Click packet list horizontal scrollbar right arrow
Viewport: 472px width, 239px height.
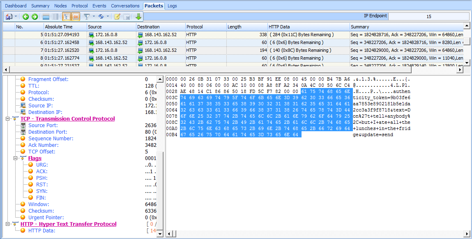point(460,70)
